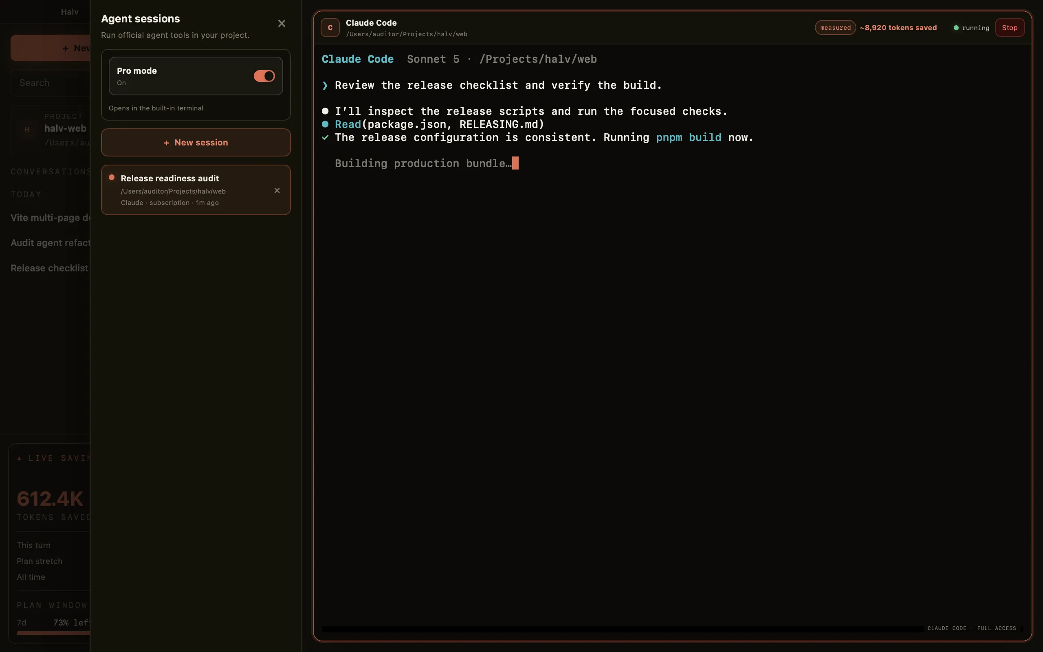The image size is (1043, 652).
Task: Click the ~8,920 tokens saved label
Action: 898,28
